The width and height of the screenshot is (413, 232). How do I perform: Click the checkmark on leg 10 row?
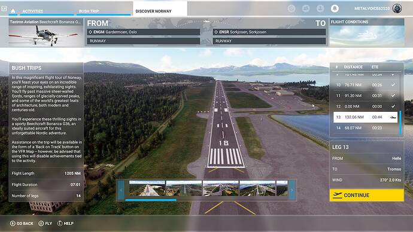(393, 85)
